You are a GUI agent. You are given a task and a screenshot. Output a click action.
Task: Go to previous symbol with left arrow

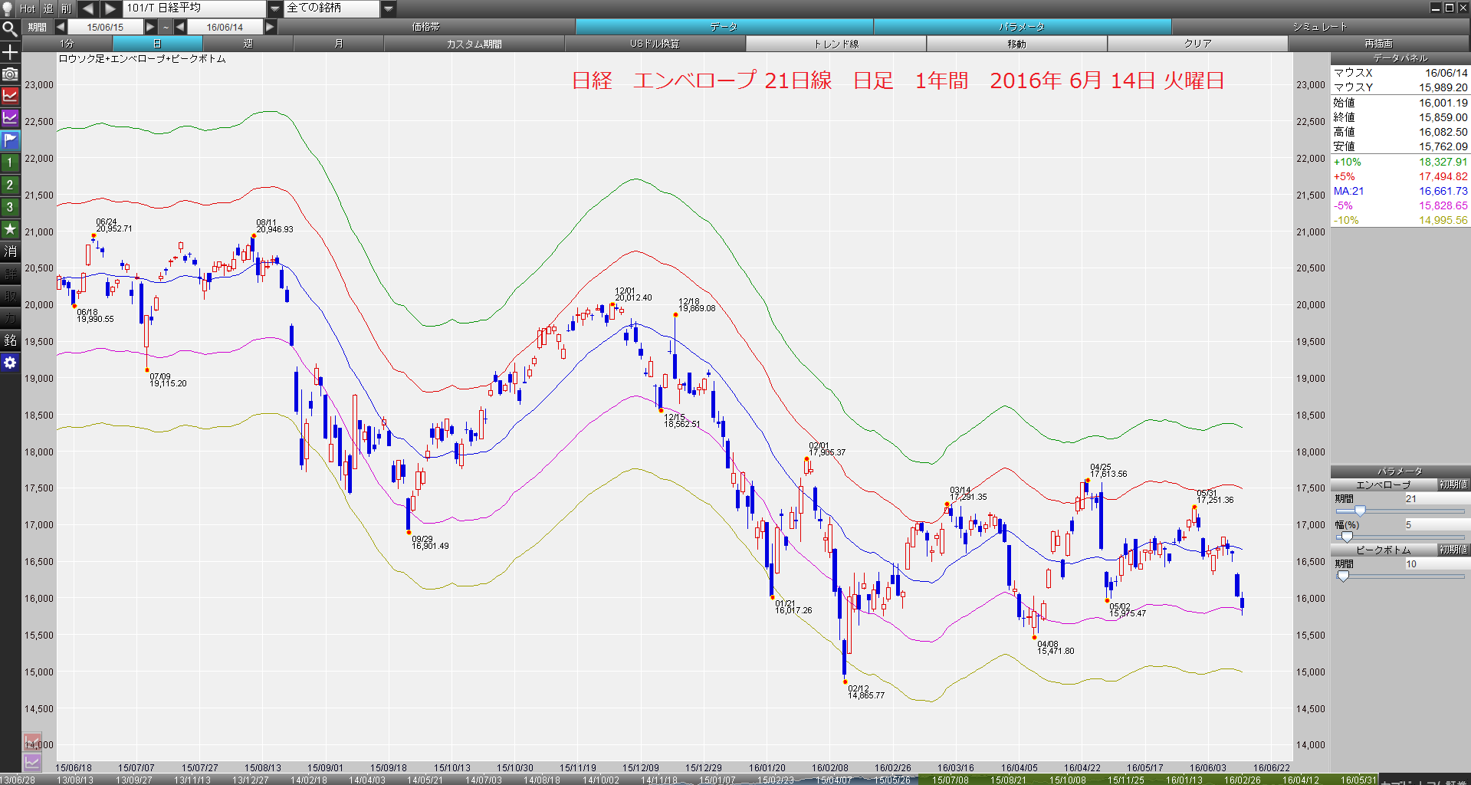pyautogui.click(x=87, y=8)
